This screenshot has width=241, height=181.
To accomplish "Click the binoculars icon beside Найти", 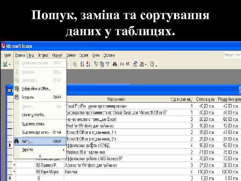I will (x=16, y=141).
